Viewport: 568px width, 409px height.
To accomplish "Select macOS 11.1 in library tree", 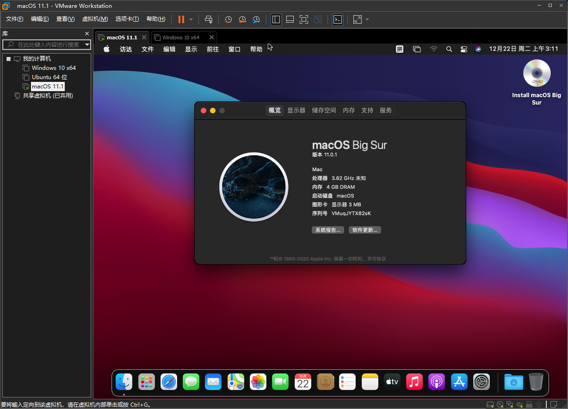I will tap(48, 87).
